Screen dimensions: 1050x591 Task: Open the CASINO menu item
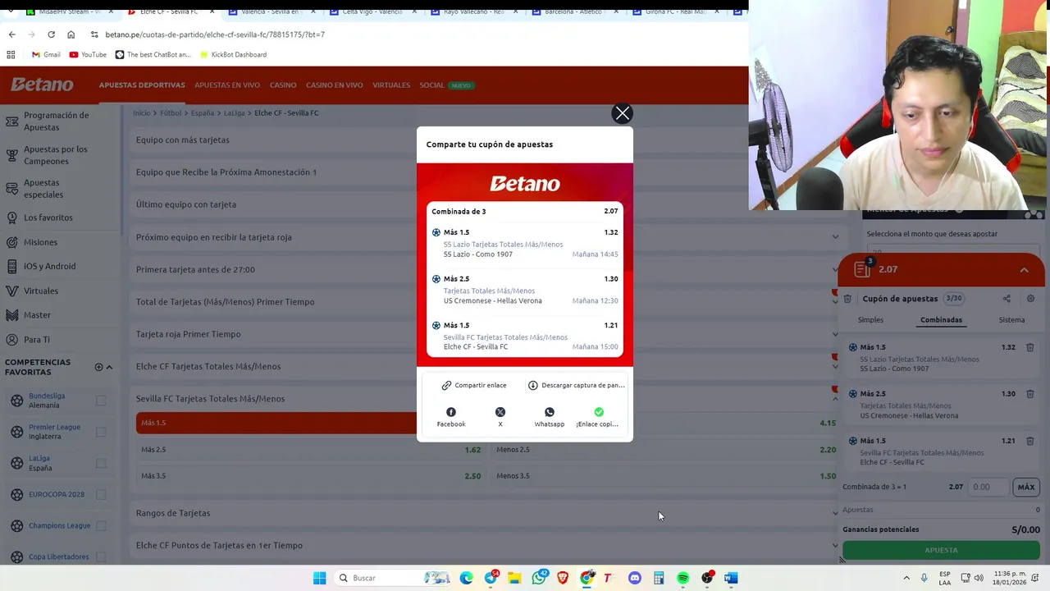pos(283,85)
